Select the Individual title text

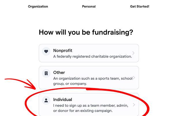pyautogui.click(x=63, y=100)
